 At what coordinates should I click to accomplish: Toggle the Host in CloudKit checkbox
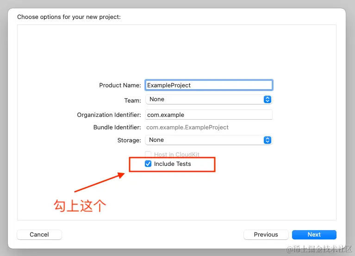coord(148,154)
